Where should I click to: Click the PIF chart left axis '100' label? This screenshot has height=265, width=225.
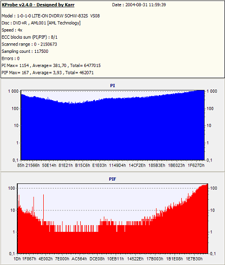click(11, 188)
